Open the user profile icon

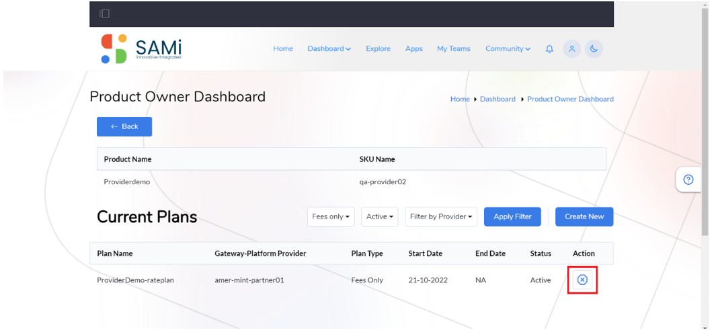click(572, 49)
